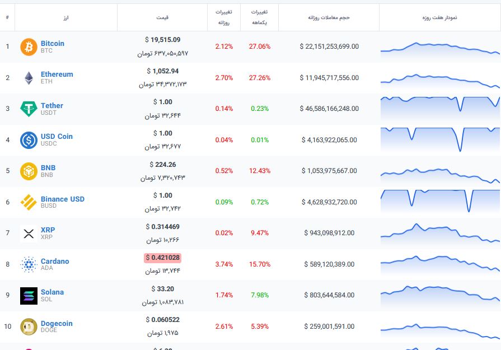View USD Coin seven-day sparkline chart
The image size is (501, 350).
click(x=440, y=140)
